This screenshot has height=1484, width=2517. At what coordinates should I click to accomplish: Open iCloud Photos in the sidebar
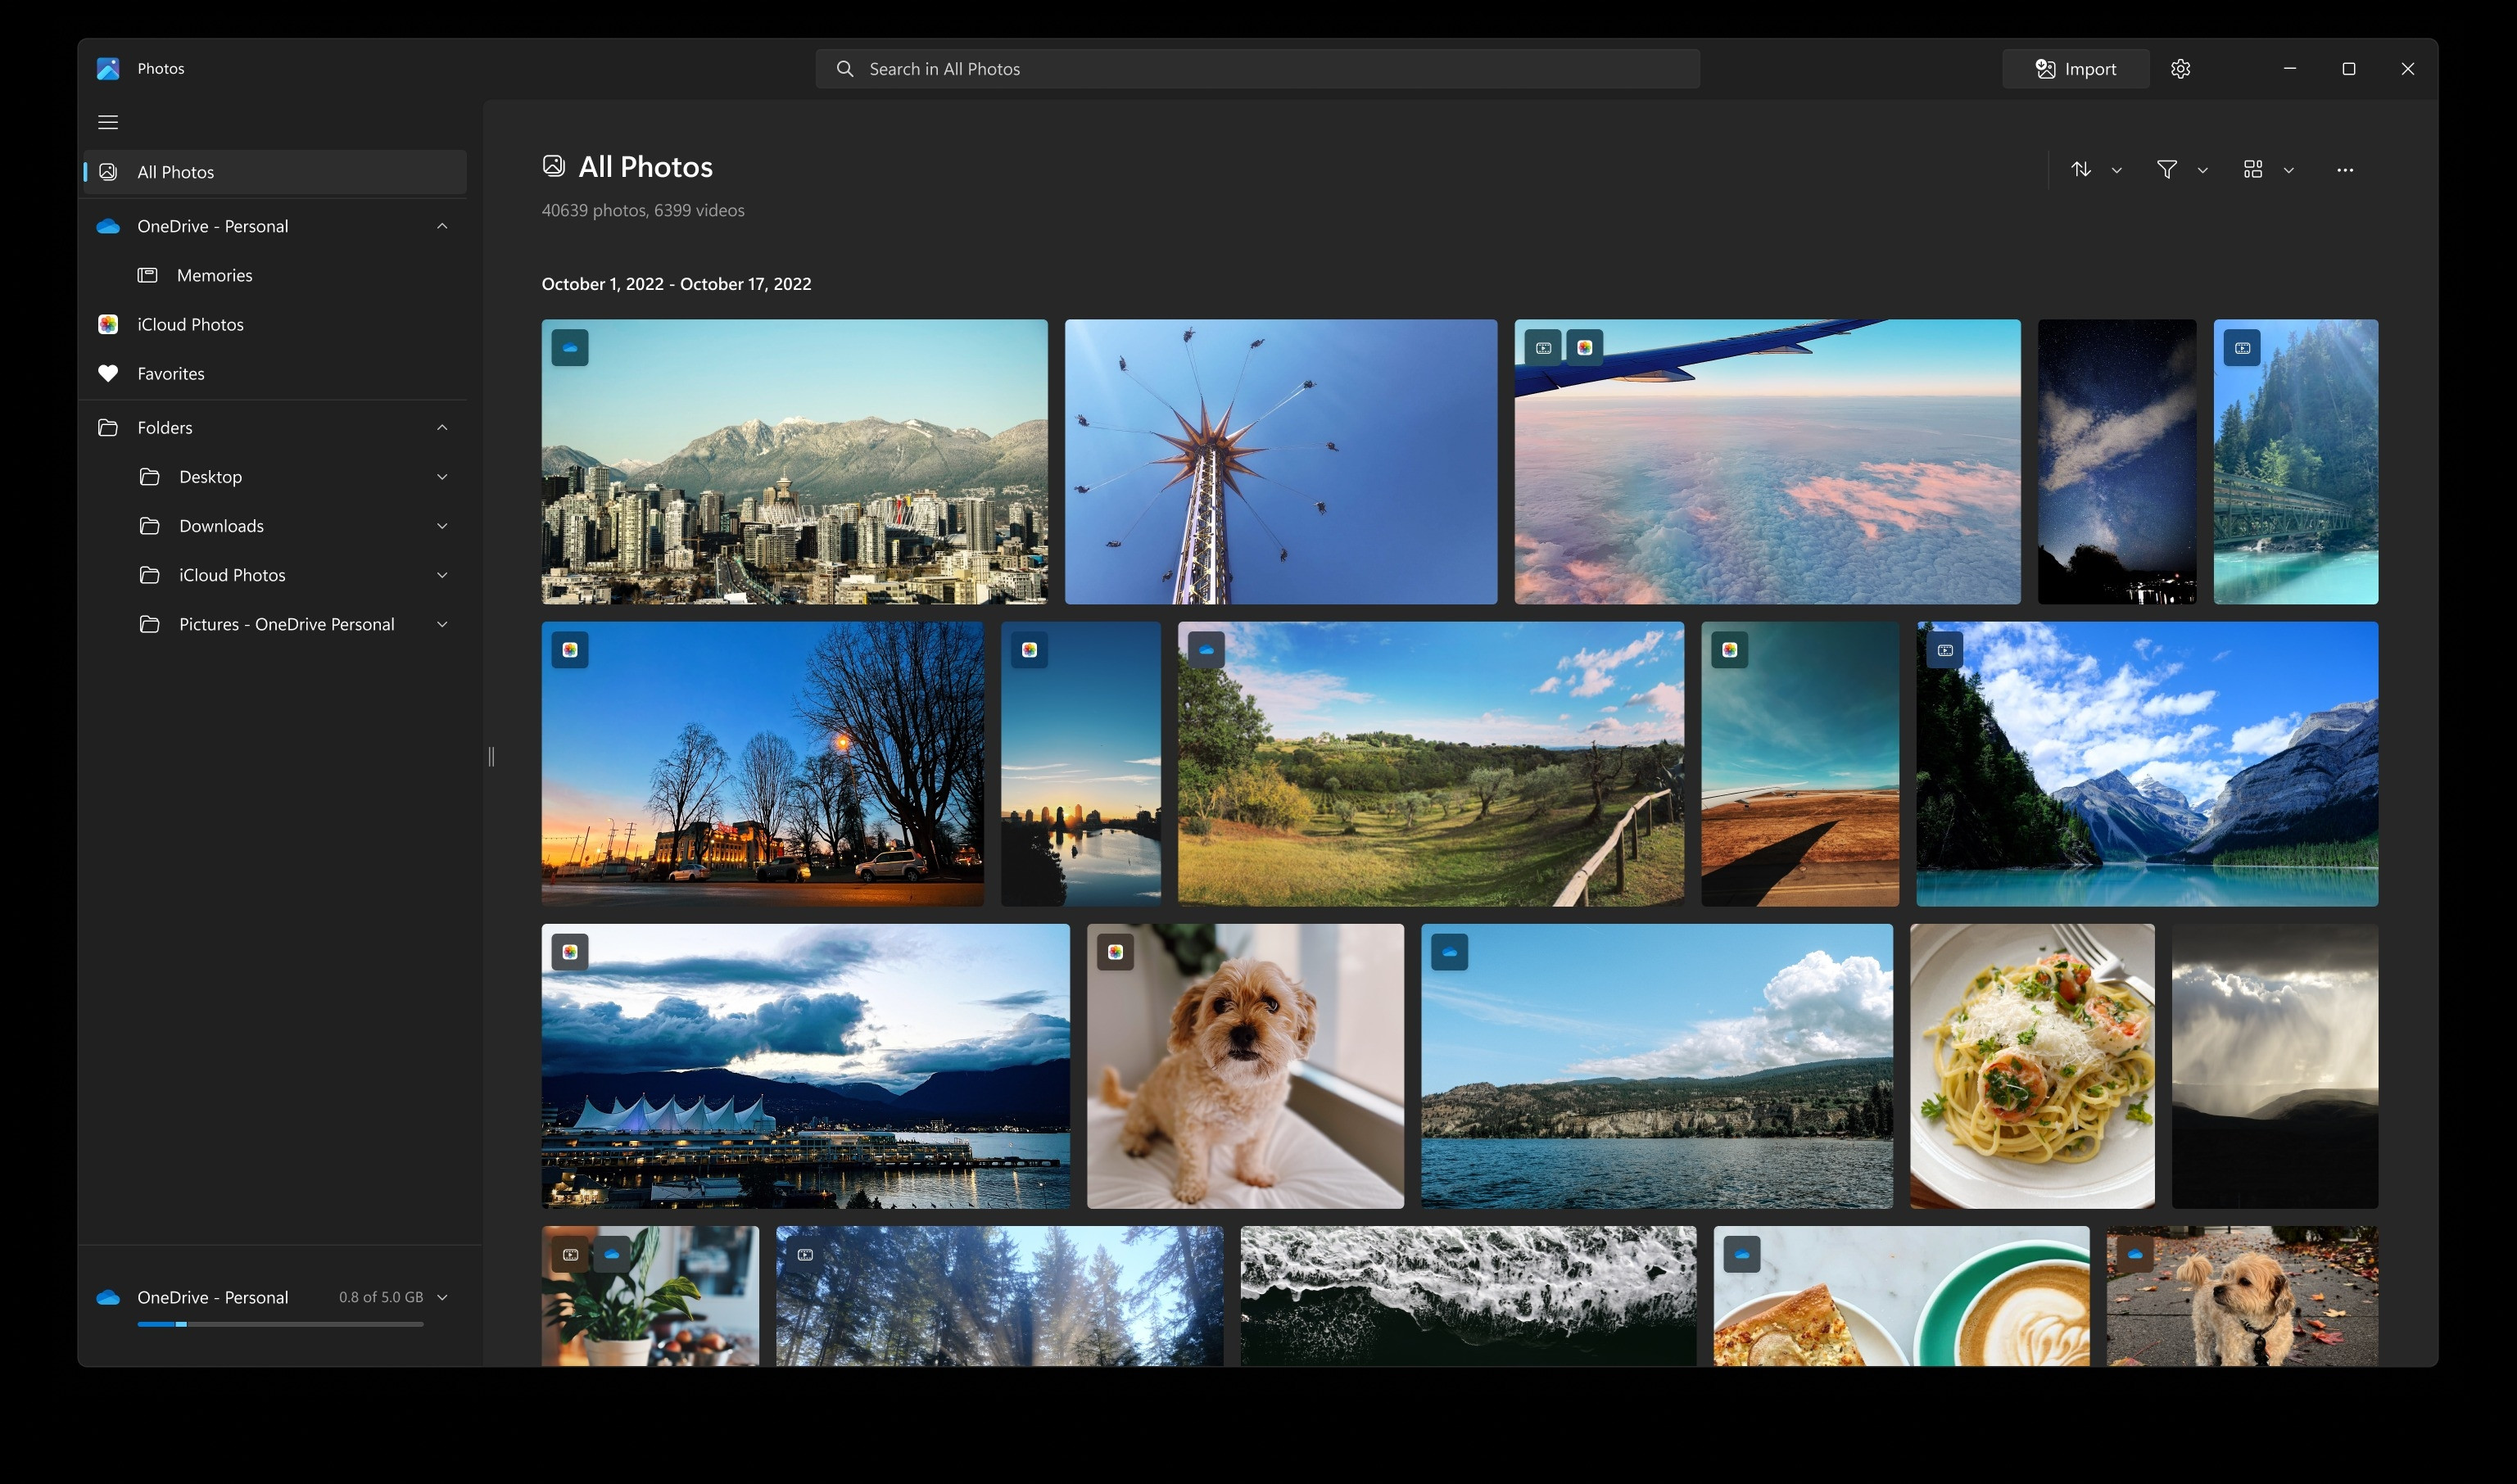(190, 324)
